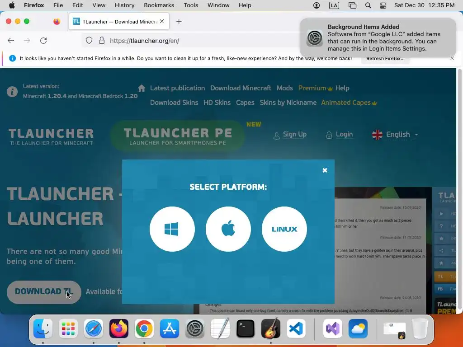This screenshot has width=463, height=347.
Task: Go to HD Skins page
Action: [217, 103]
